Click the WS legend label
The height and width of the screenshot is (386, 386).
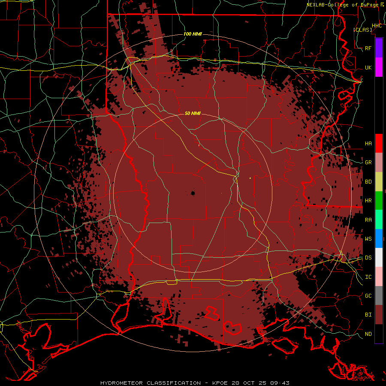coord(368,239)
